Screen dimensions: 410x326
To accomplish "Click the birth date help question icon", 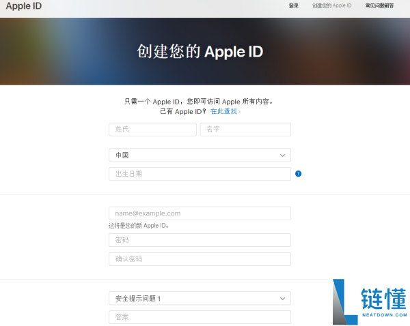I will point(298,174).
